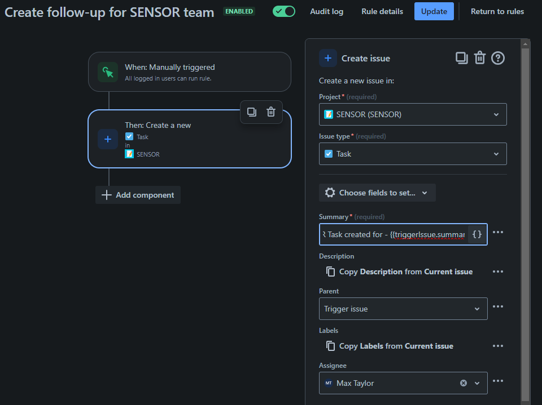Click the Create issue plus icon in panel
Viewport: 542px width, 405px height.
(328, 58)
